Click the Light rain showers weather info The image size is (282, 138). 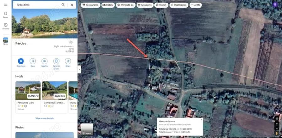pyautogui.click(x=64, y=47)
